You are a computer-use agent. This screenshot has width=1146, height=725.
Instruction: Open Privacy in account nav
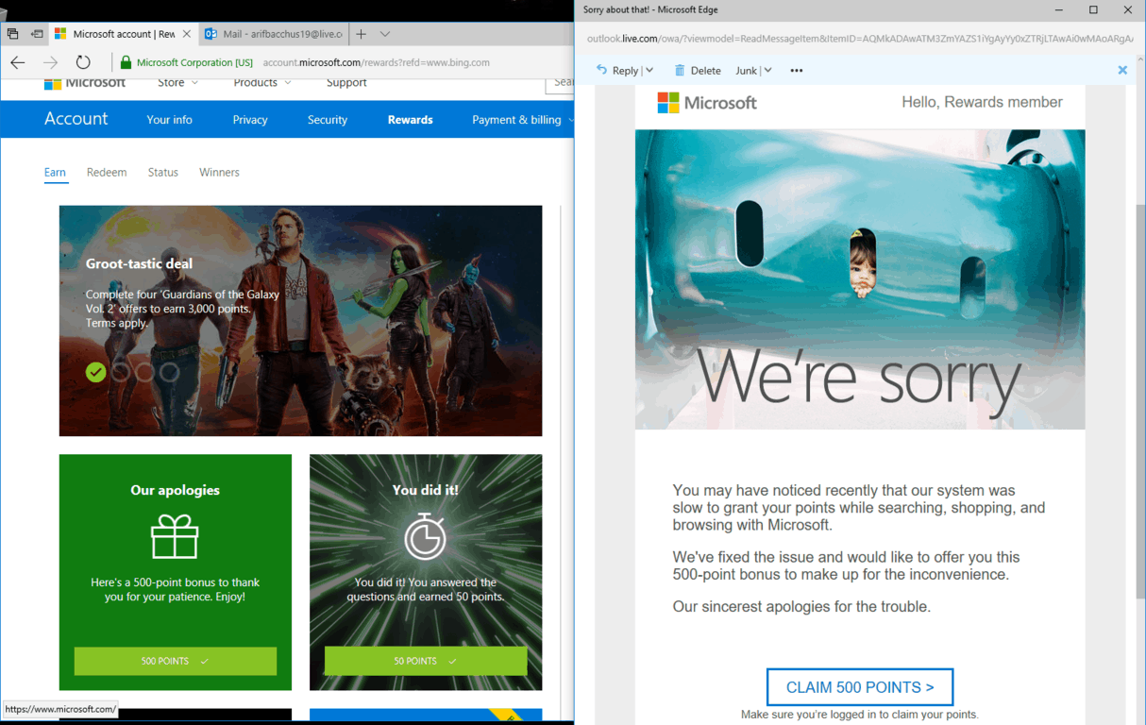coord(250,120)
